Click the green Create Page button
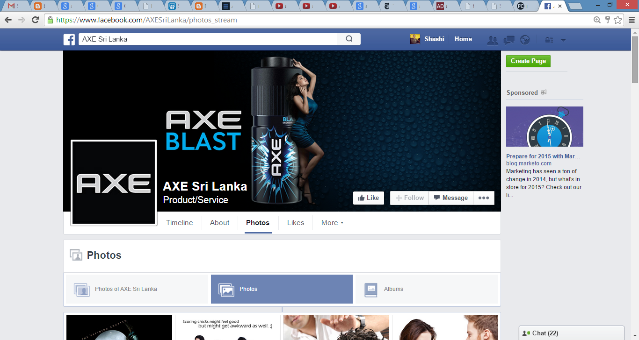 click(x=528, y=61)
